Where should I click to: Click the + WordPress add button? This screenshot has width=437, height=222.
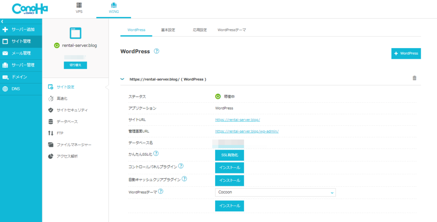click(x=406, y=53)
